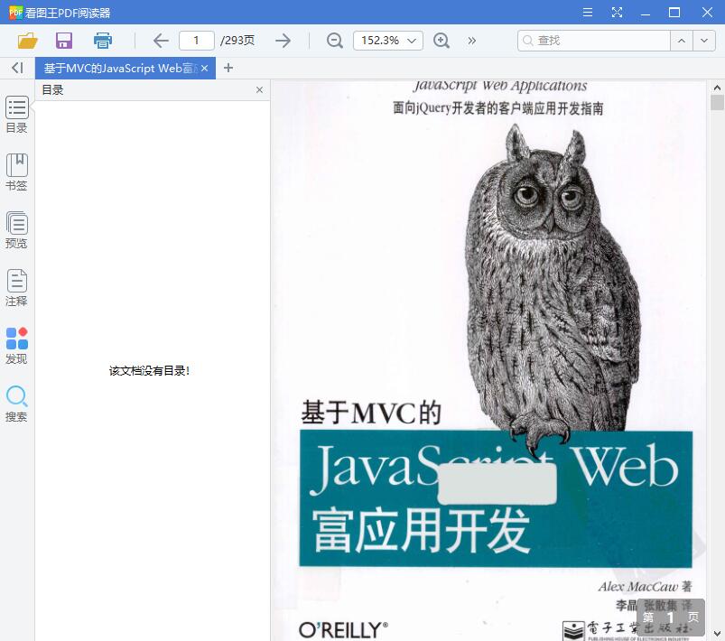Enter fullscreen with the expand arrows icon
Screen dimensions: 725x641
tap(617, 13)
